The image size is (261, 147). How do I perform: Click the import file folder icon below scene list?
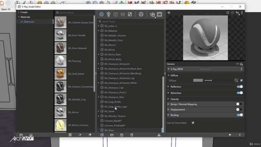pos(112,135)
